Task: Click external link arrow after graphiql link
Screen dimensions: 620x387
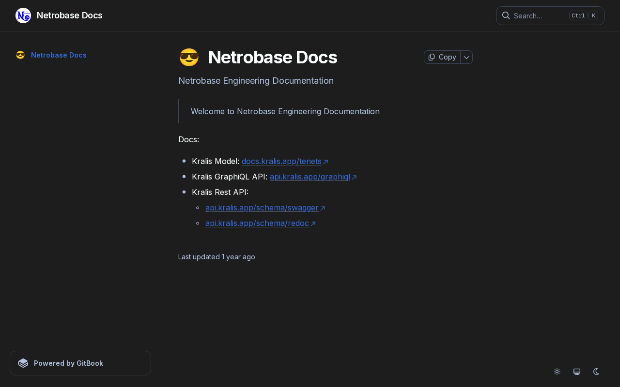Action: coord(354,177)
